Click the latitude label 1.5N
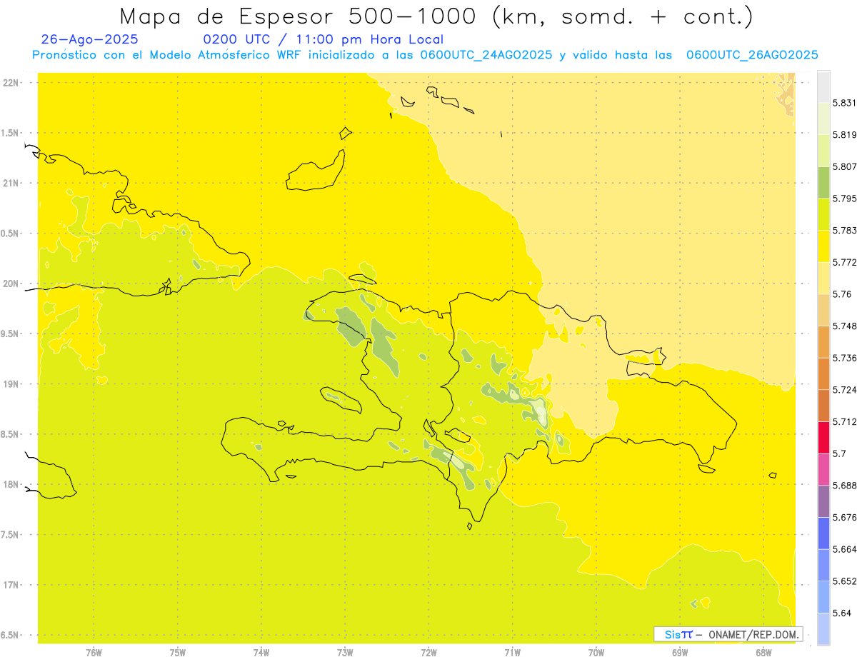 (9, 133)
